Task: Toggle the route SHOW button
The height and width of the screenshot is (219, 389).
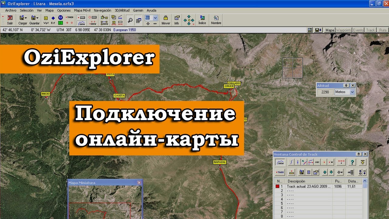Action: (x=104, y=23)
